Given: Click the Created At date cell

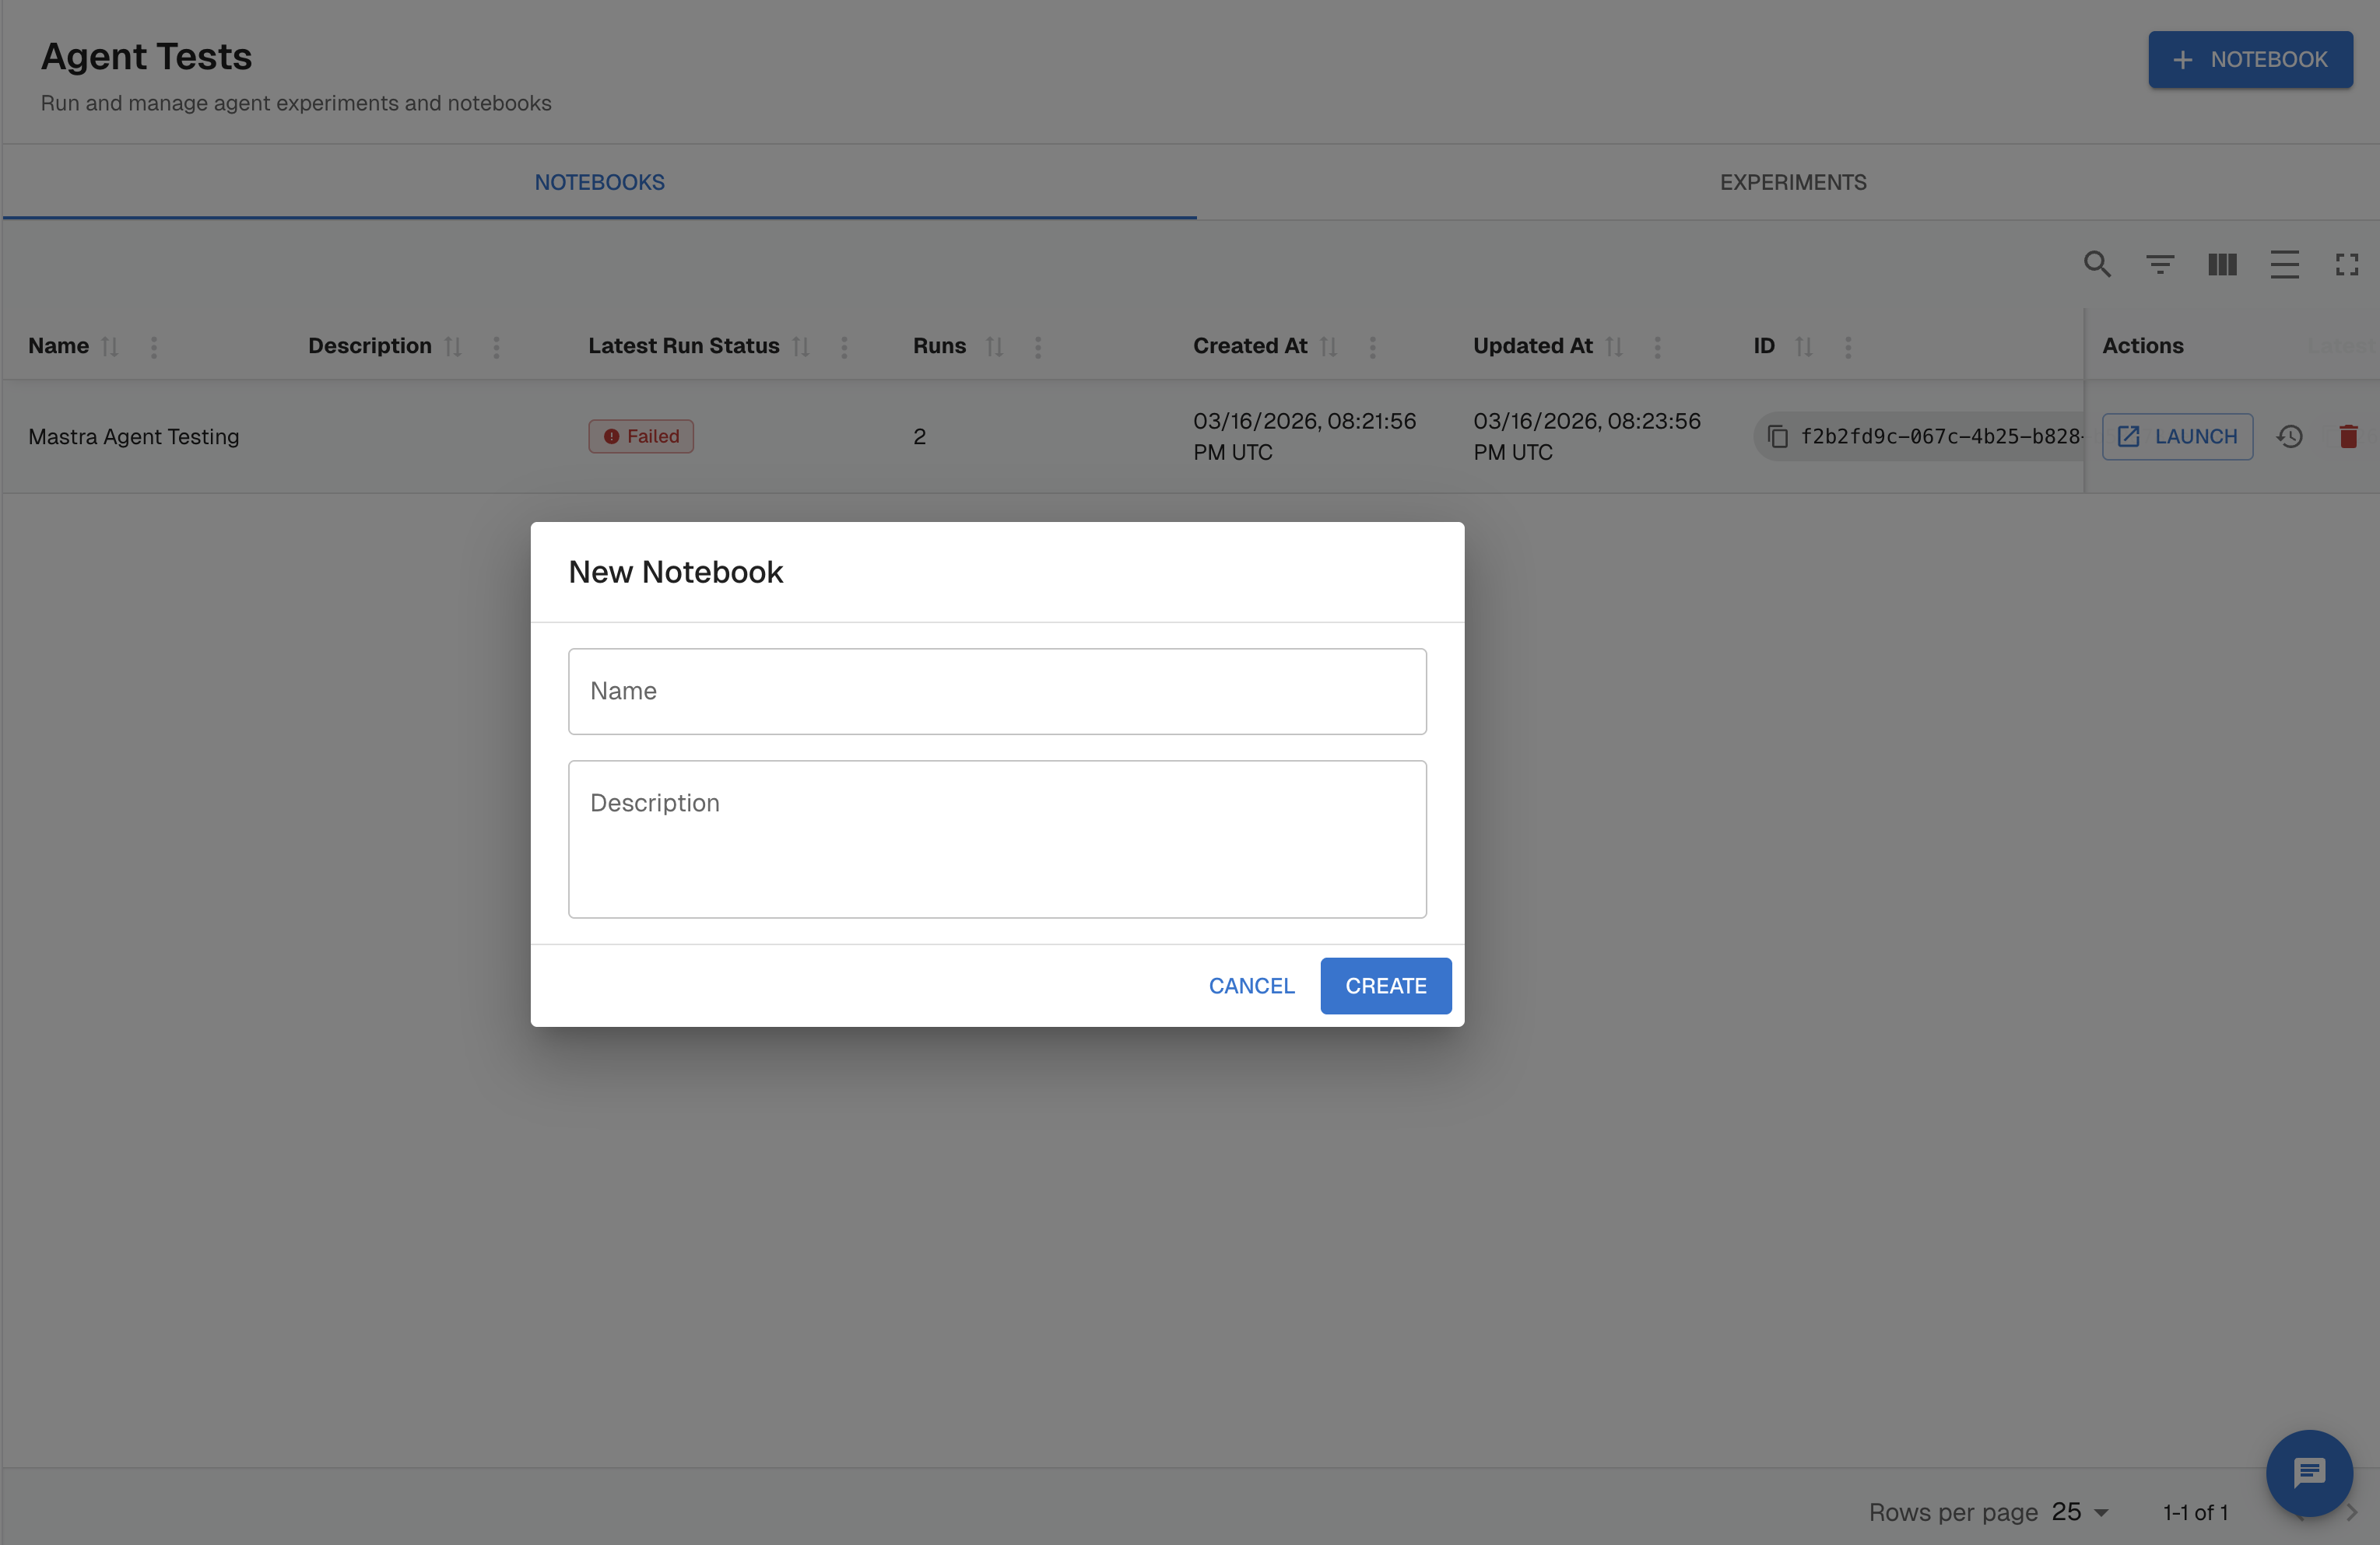Looking at the screenshot, I should [x=1304, y=436].
